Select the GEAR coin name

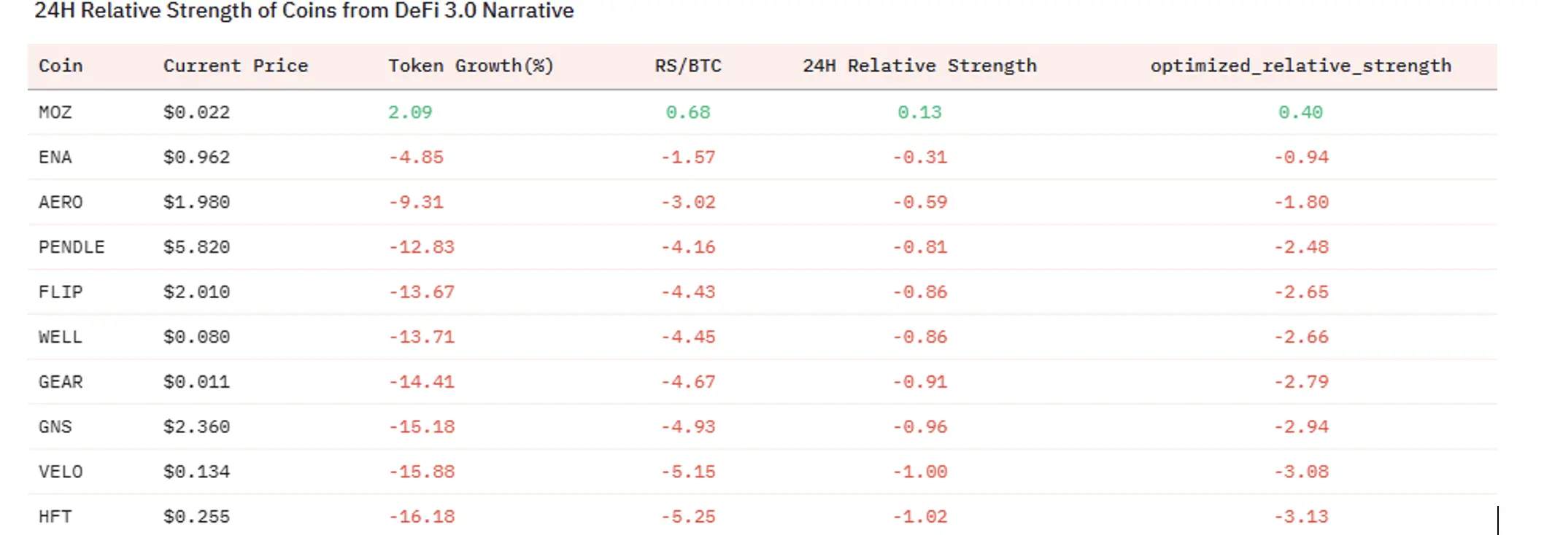click(61, 382)
